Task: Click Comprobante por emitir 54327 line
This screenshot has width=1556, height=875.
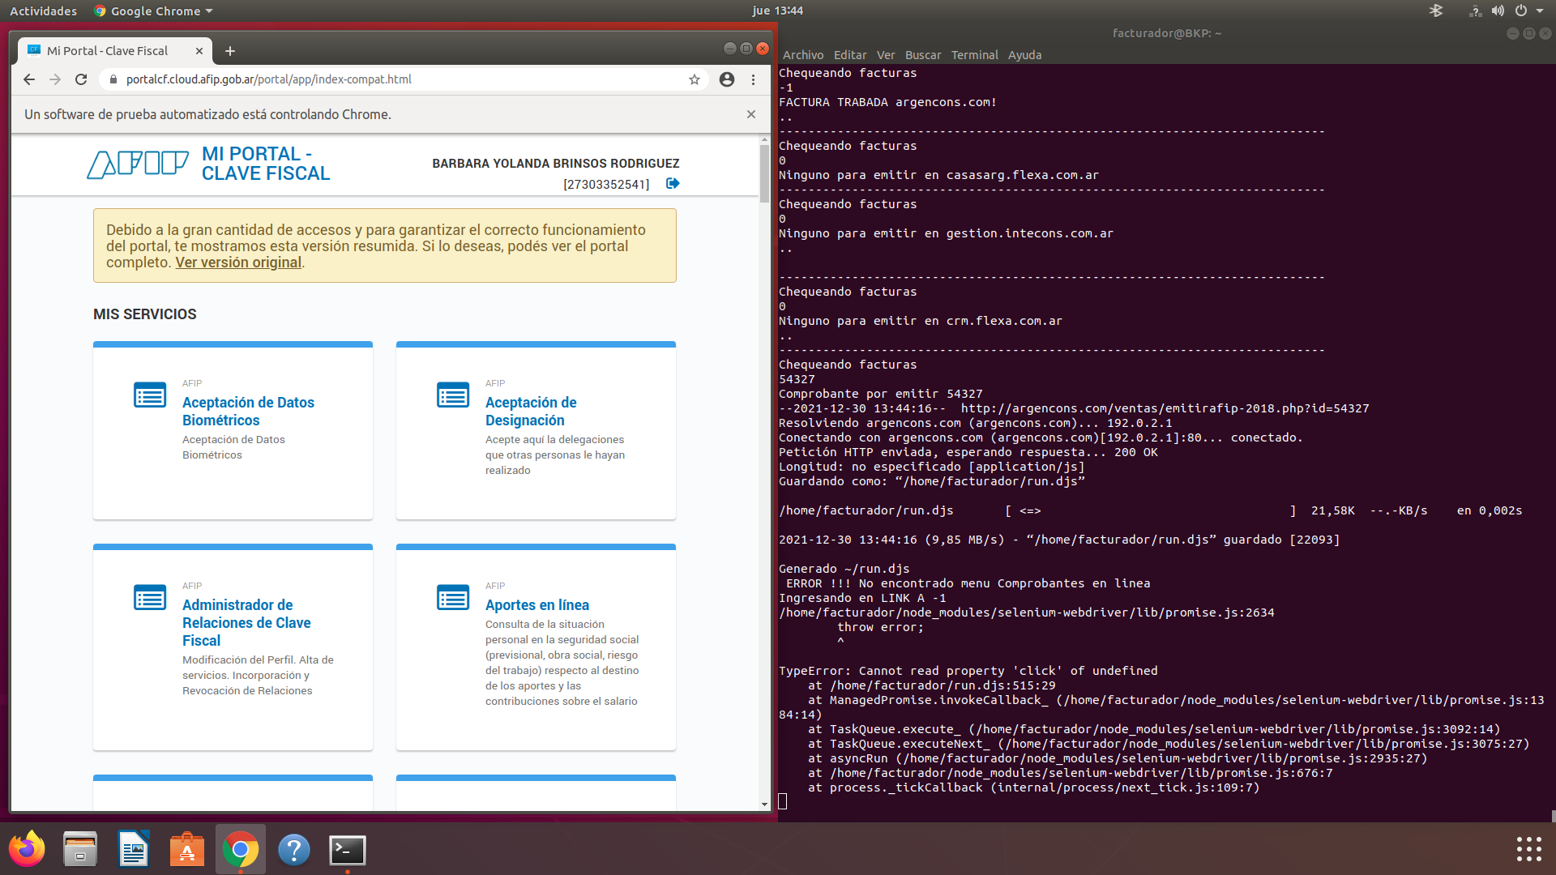Action: 881,394
